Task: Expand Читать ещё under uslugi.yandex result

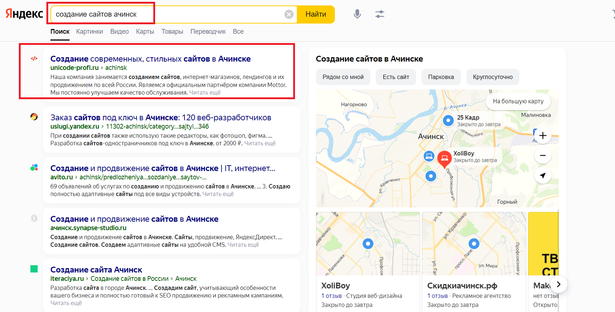Action: (x=260, y=143)
